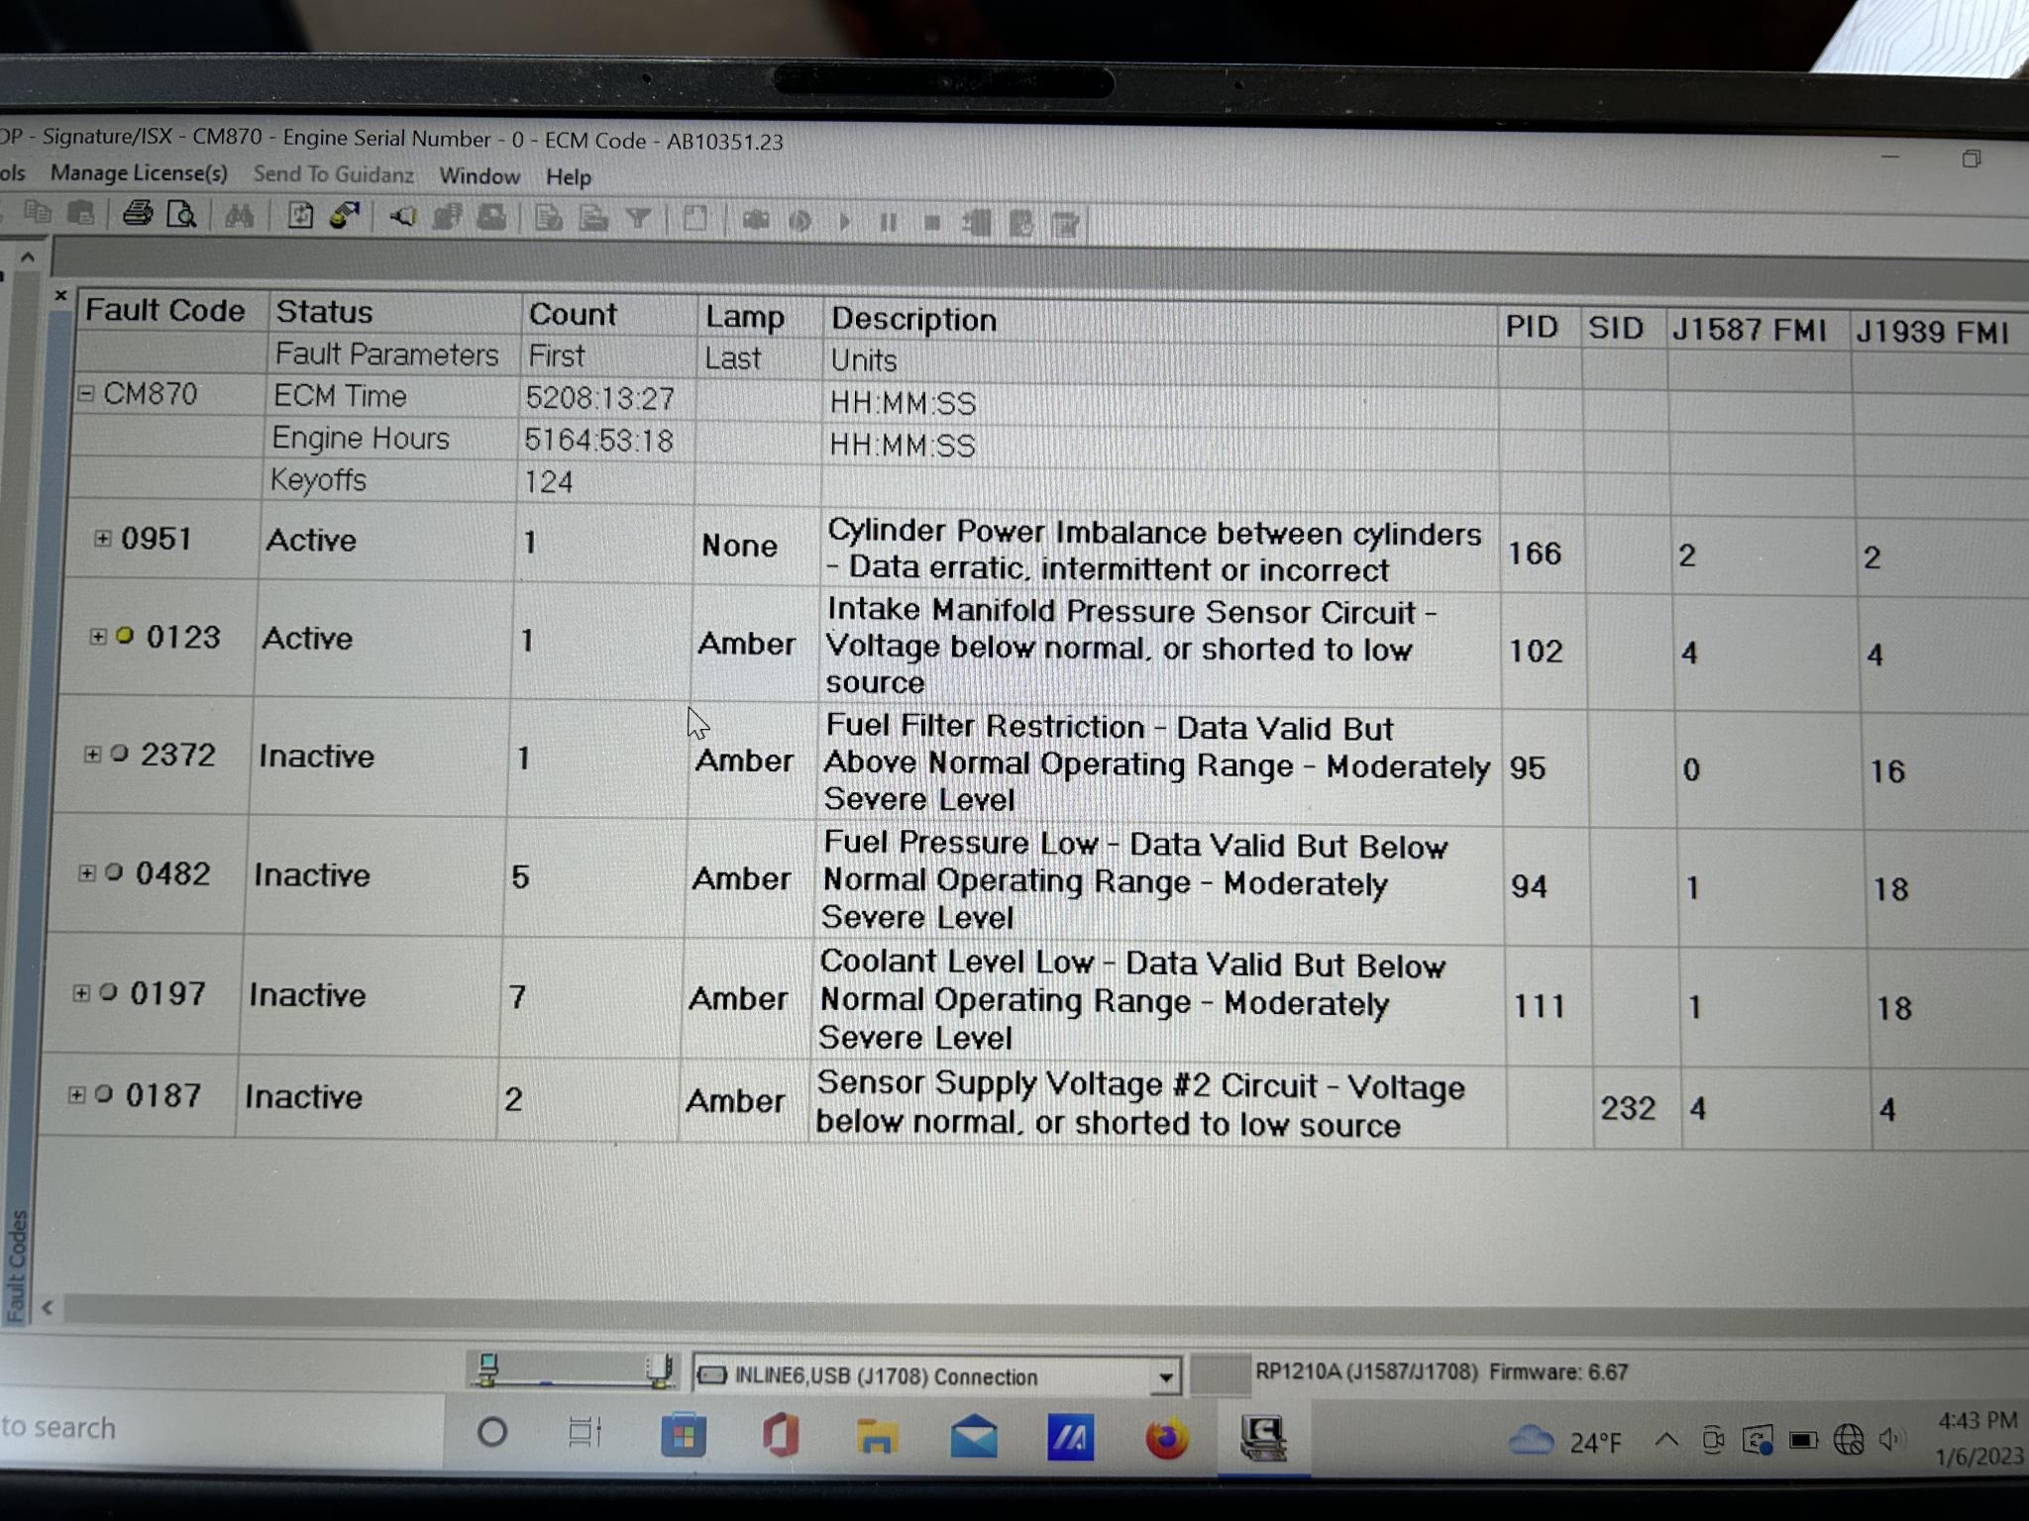Screen dimensions: 2029x1521
Task: Open File Explorer from taskbar
Action: (877, 1437)
